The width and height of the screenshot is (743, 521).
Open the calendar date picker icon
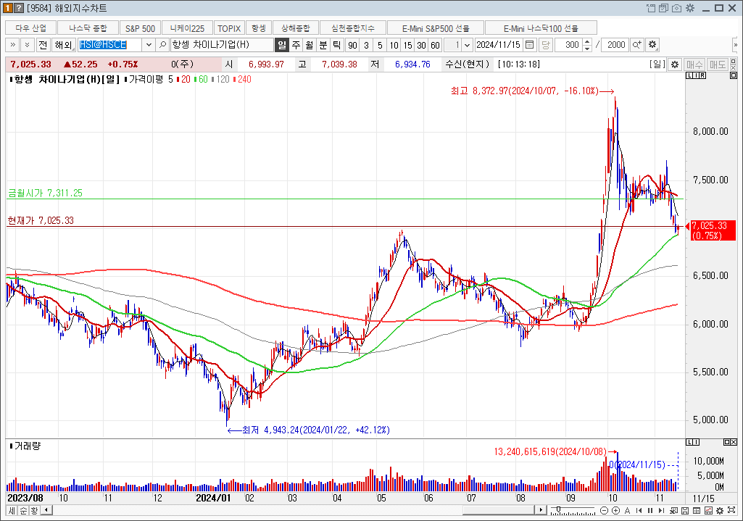pyautogui.click(x=530, y=45)
